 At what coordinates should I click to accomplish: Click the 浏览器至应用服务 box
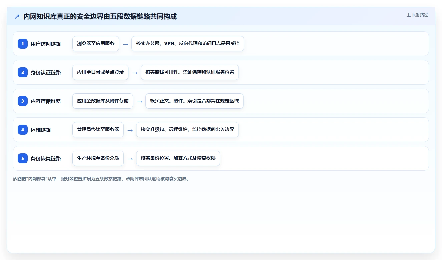coord(96,44)
